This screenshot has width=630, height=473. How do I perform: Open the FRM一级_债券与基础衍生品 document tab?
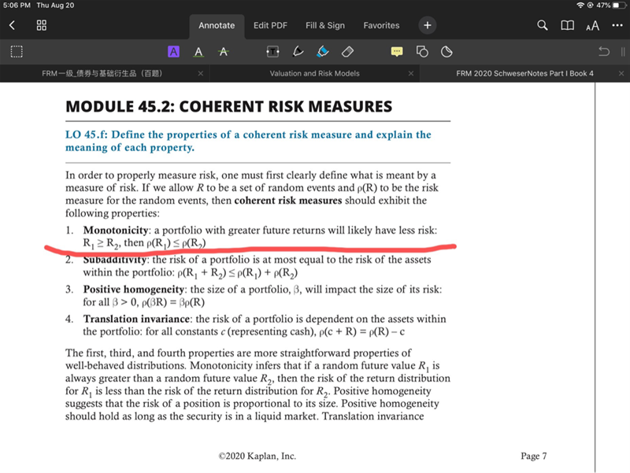102,73
